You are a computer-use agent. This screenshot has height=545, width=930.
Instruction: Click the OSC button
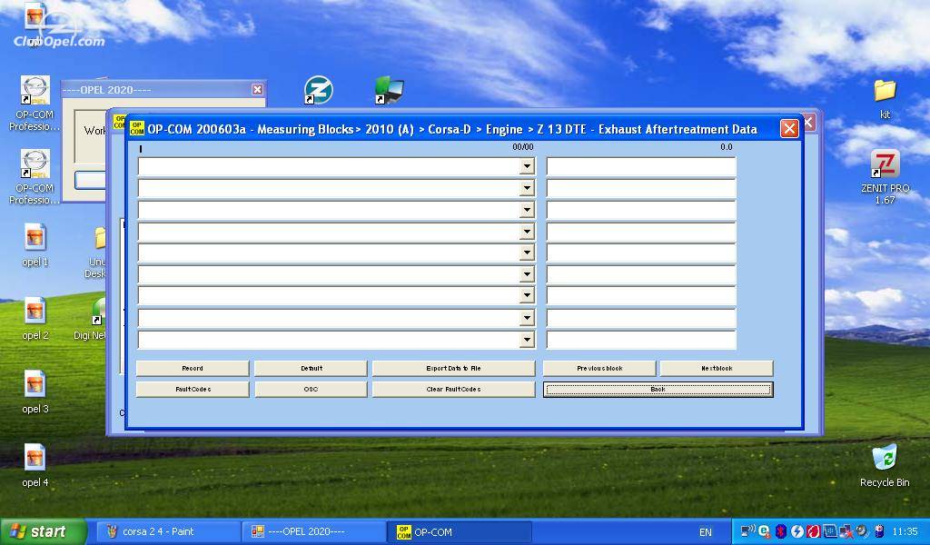click(x=311, y=389)
